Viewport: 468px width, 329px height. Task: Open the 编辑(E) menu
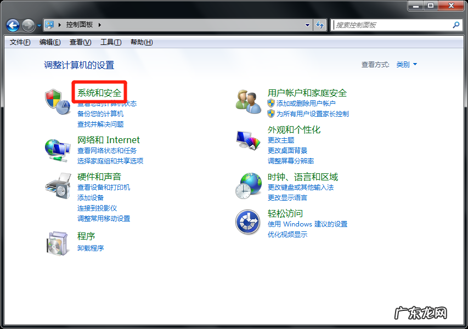tap(50, 42)
